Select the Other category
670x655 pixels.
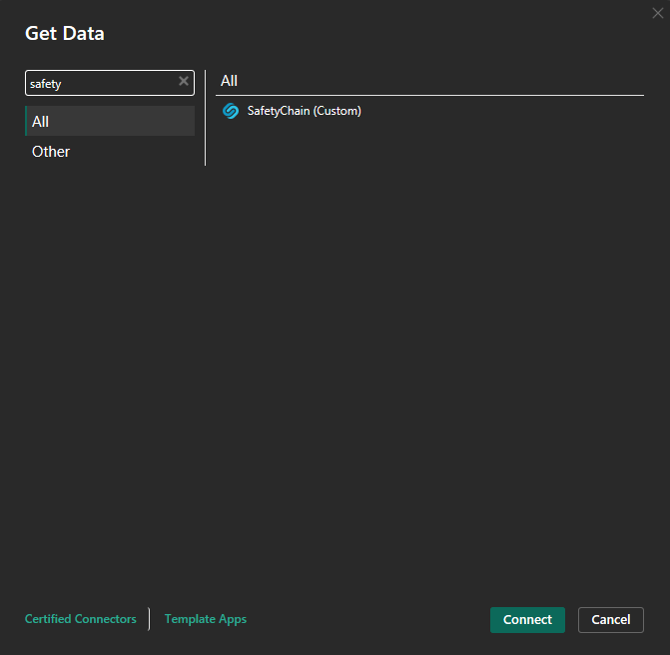(110, 151)
